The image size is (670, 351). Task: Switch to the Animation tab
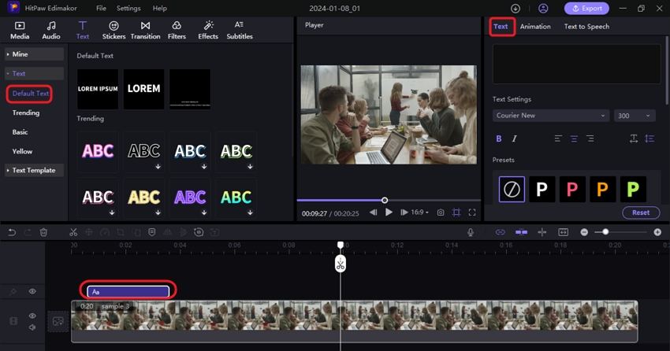pos(535,27)
